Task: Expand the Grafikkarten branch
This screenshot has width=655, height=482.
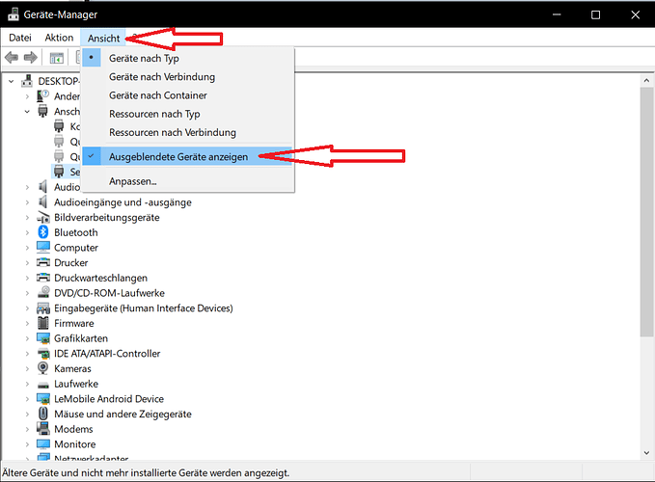Action: click(27, 338)
